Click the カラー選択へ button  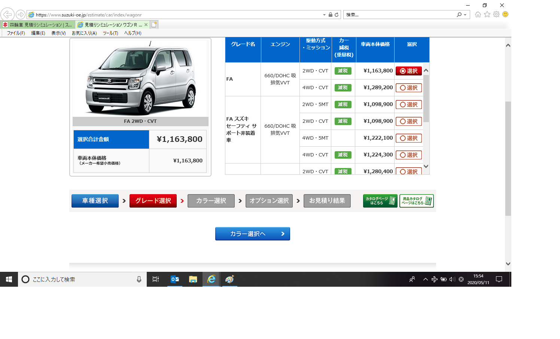(x=253, y=234)
